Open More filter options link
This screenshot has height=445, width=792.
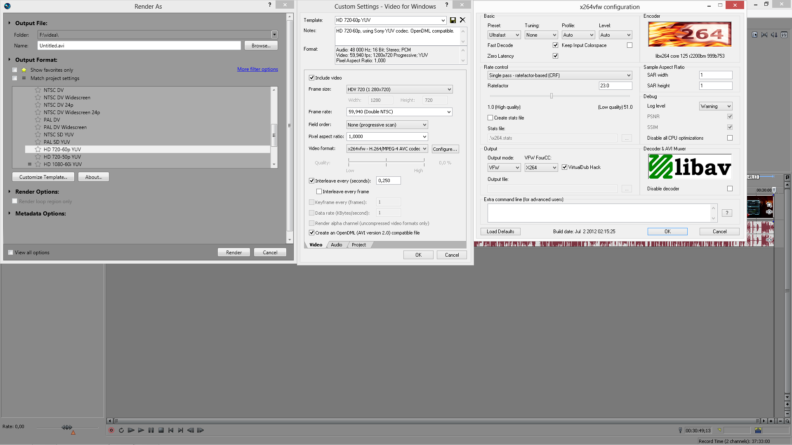(257, 69)
